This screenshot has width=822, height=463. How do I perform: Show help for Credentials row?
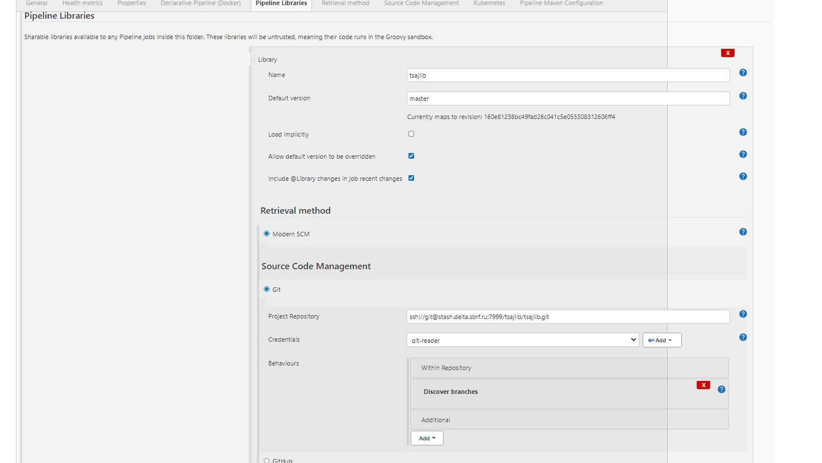tap(743, 338)
